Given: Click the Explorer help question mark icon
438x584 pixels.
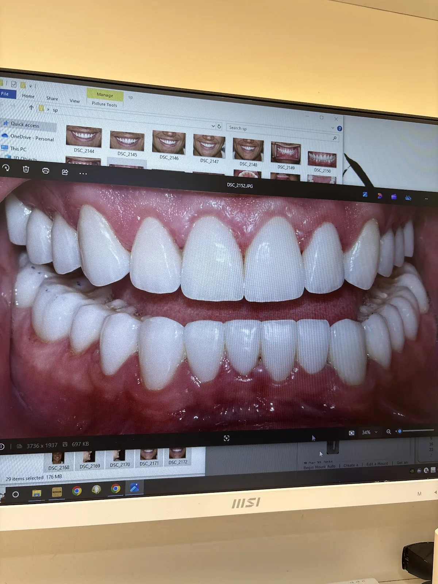Looking at the screenshot, I should pos(339,128).
